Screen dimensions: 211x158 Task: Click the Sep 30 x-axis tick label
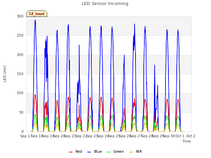tap(169, 136)
